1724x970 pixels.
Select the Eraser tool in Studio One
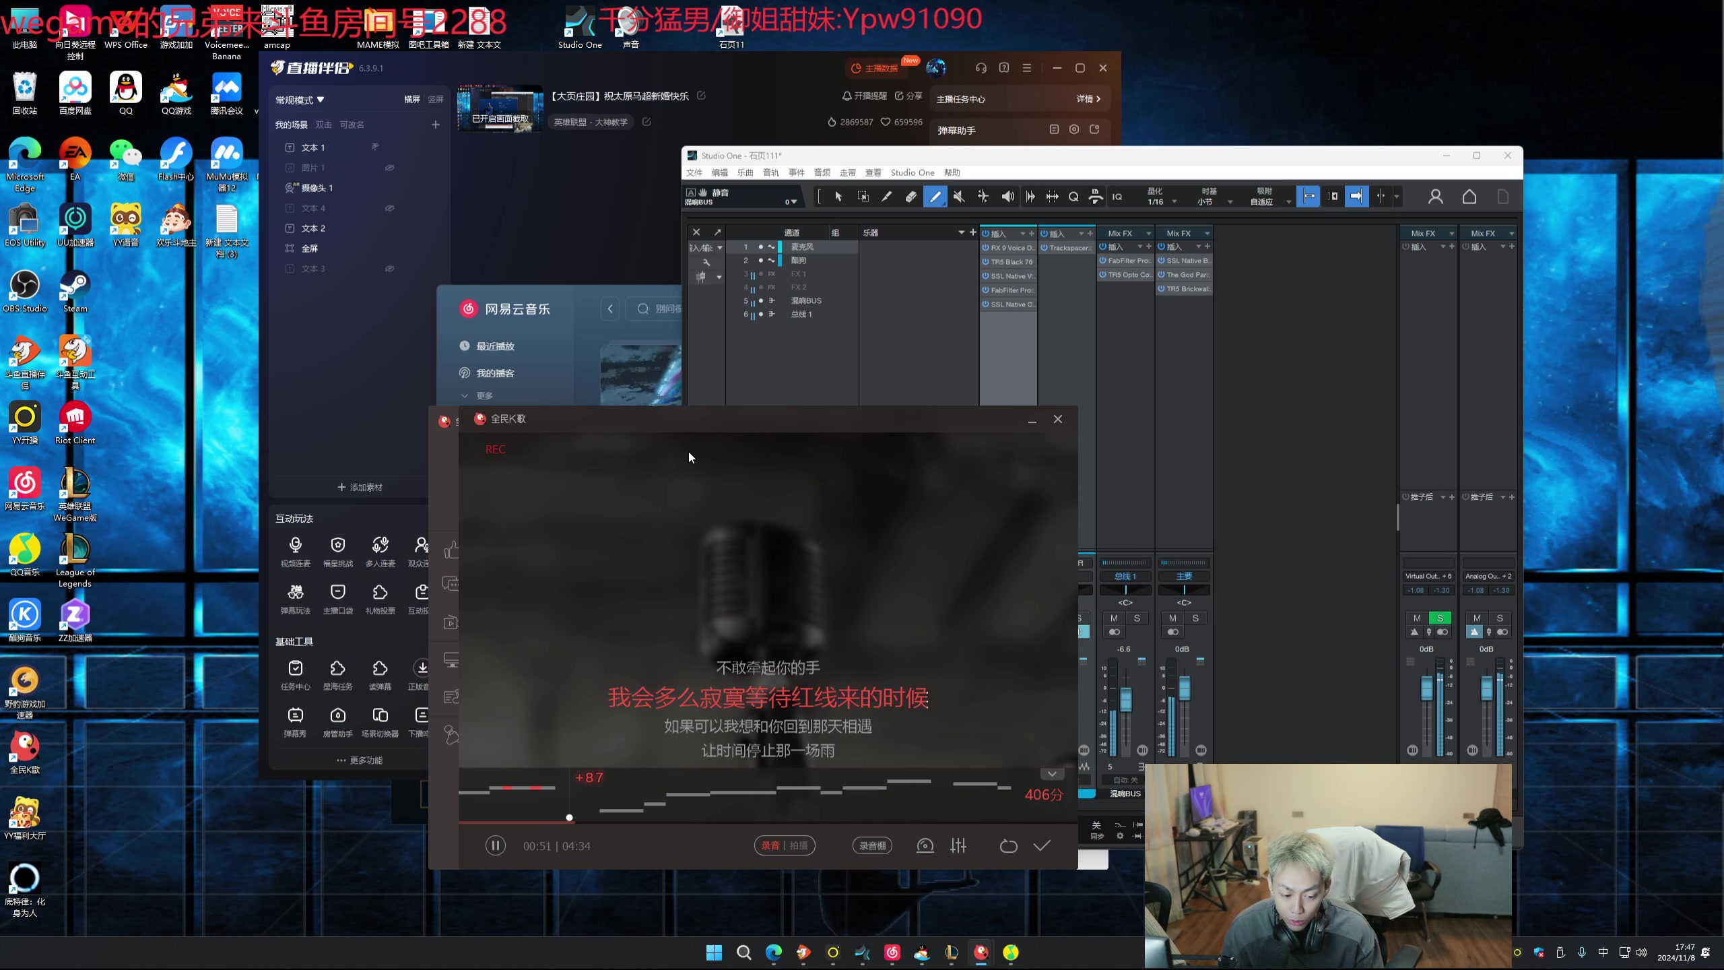(x=910, y=196)
